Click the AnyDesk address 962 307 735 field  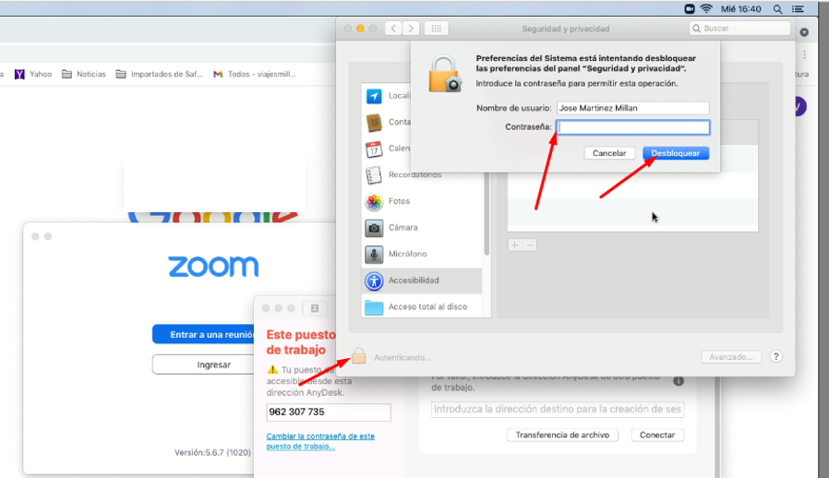tap(329, 412)
